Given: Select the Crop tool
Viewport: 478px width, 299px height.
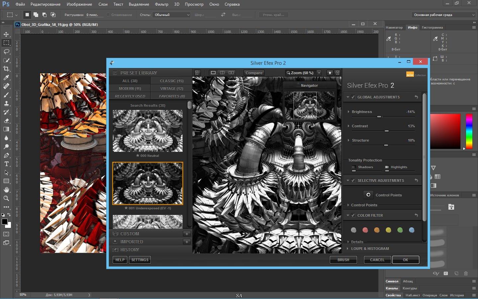Looking at the screenshot, I should pyautogui.click(x=6, y=69).
